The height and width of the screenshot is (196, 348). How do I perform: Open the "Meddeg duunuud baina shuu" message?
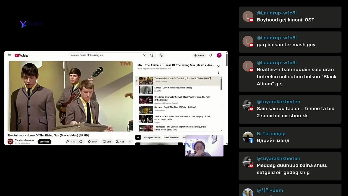[290, 166]
